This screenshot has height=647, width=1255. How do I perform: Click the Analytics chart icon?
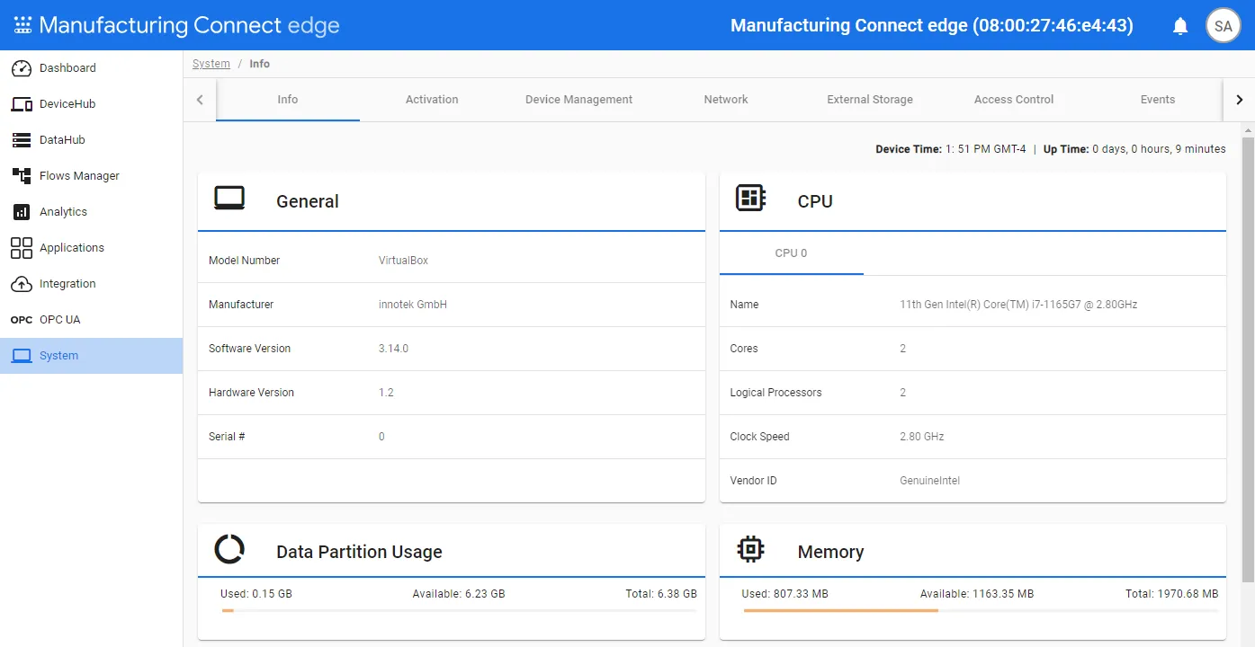click(x=22, y=212)
